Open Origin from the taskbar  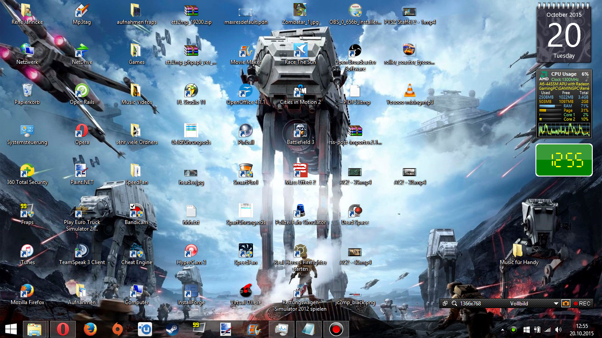(117, 329)
